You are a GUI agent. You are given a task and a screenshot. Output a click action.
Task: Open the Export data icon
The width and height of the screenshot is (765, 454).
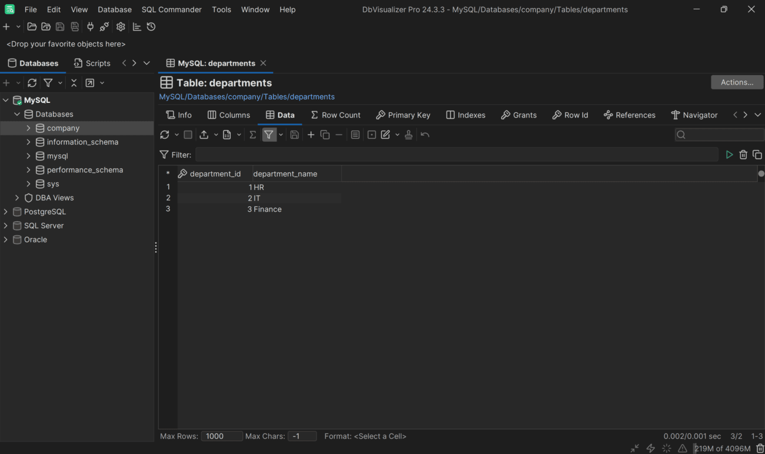pyautogui.click(x=204, y=134)
